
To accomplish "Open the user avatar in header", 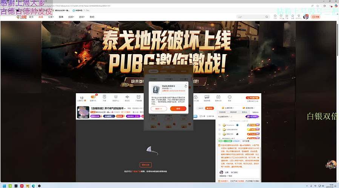I will point(306,17).
